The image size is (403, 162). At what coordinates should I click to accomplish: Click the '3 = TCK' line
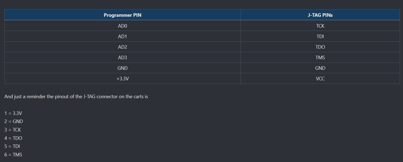(x=13, y=130)
